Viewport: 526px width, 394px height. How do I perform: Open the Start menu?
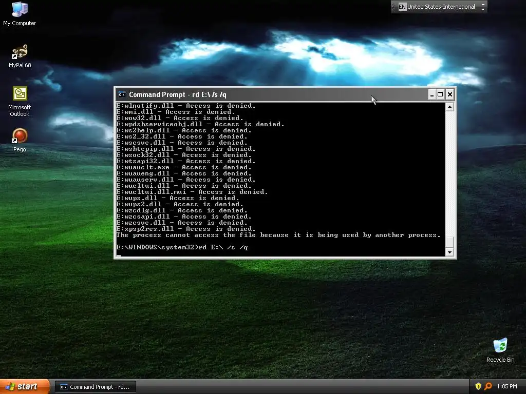(x=25, y=386)
